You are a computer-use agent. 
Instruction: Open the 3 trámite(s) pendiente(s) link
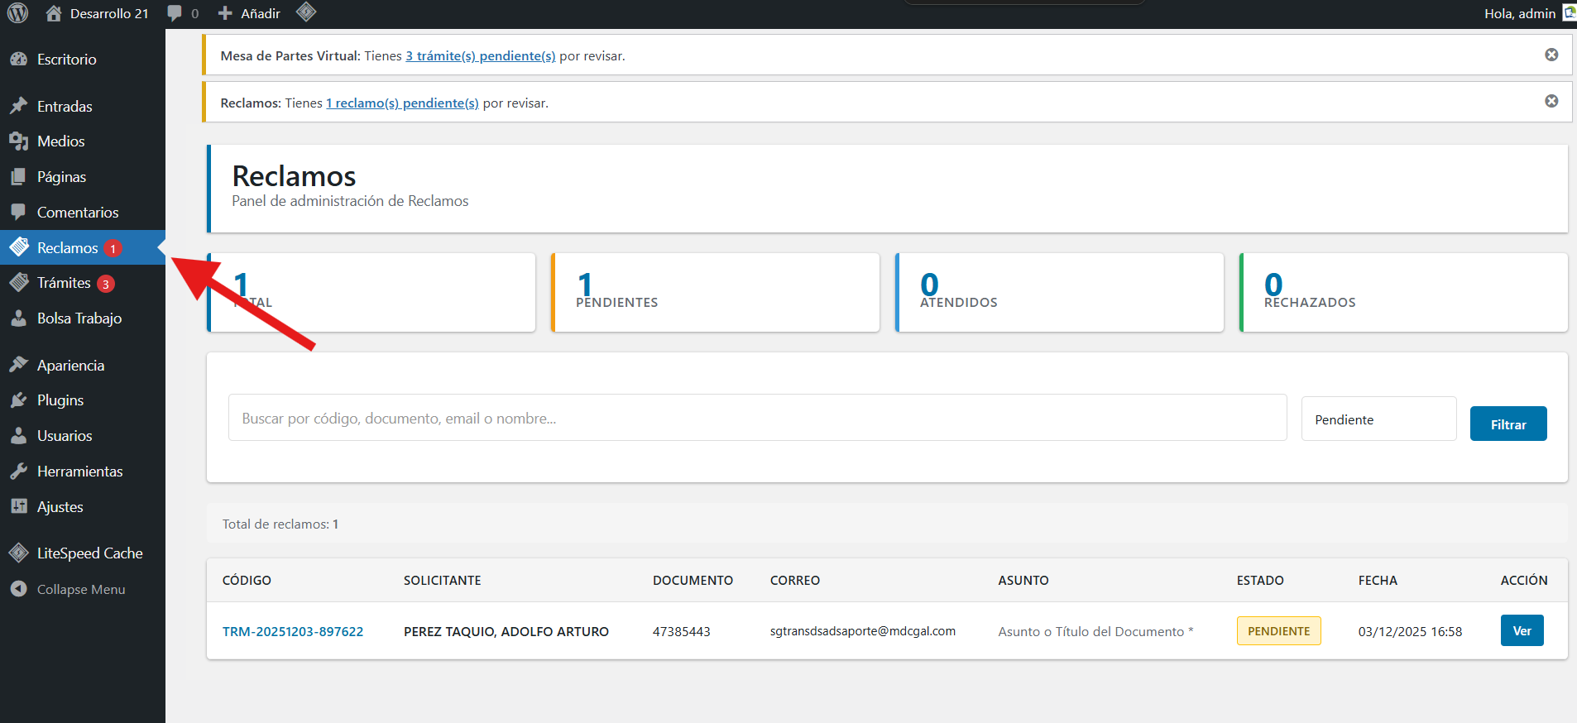tap(480, 56)
